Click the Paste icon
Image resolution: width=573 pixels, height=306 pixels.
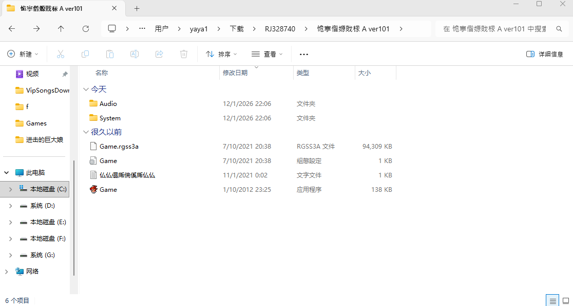pyautogui.click(x=109, y=53)
